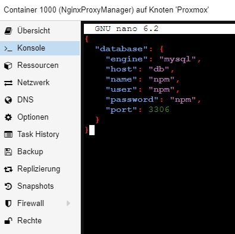235x234 pixels.
Task: Click the DNS globe icon
Action: tap(8, 100)
